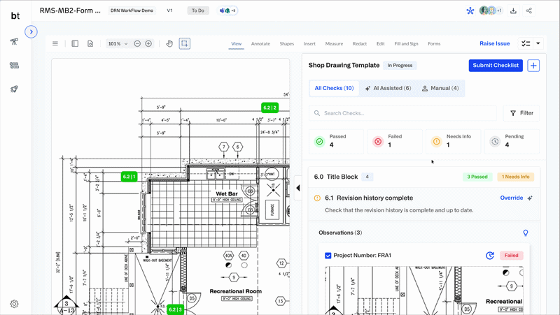The width and height of the screenshot is (560, 315).
Task: Switch to the Shapes tab
Action: coord(287,44)
